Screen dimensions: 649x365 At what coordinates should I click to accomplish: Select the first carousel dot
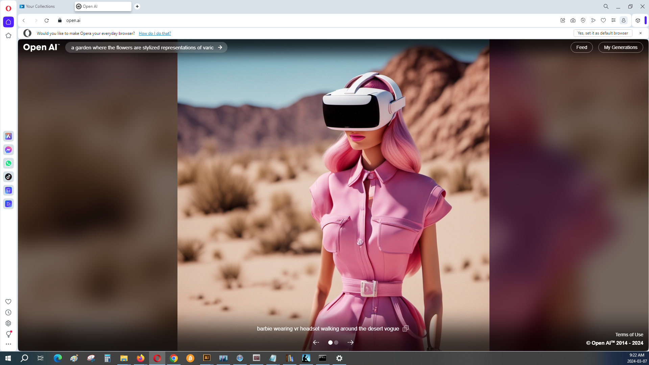coord(330,342)
